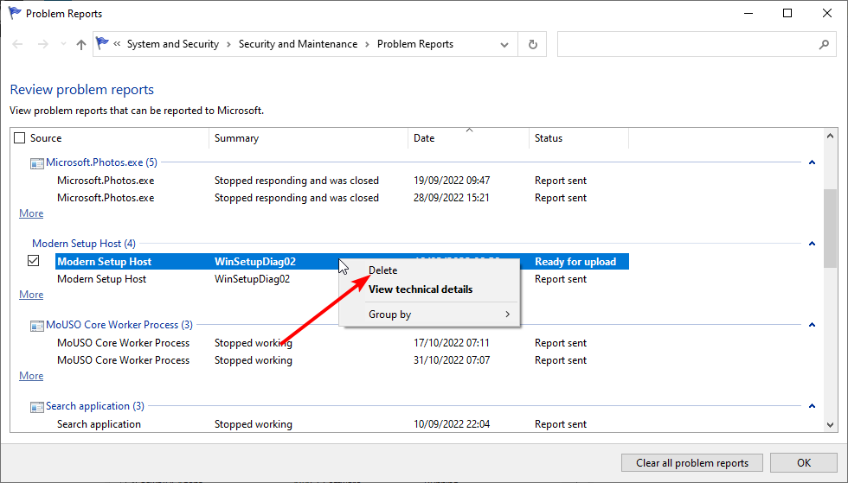Click MoUSO Core Worker Process group icon

coord(36,326)
